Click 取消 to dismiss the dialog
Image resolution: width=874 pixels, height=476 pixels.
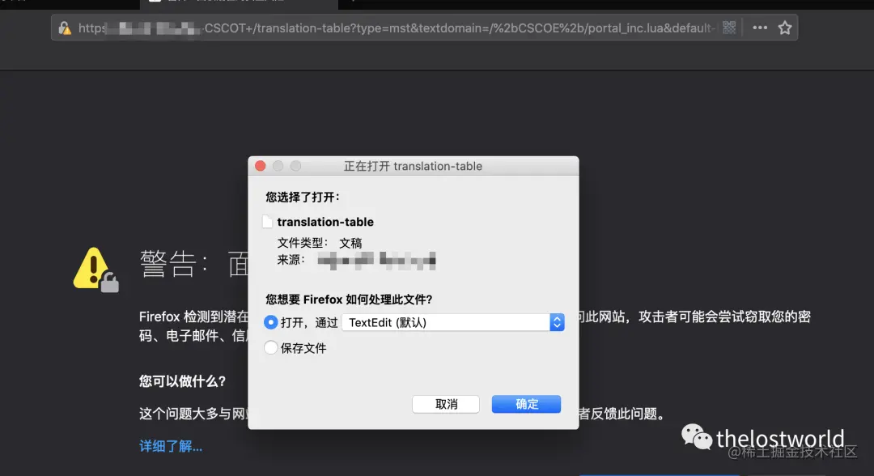coord(445,404)
